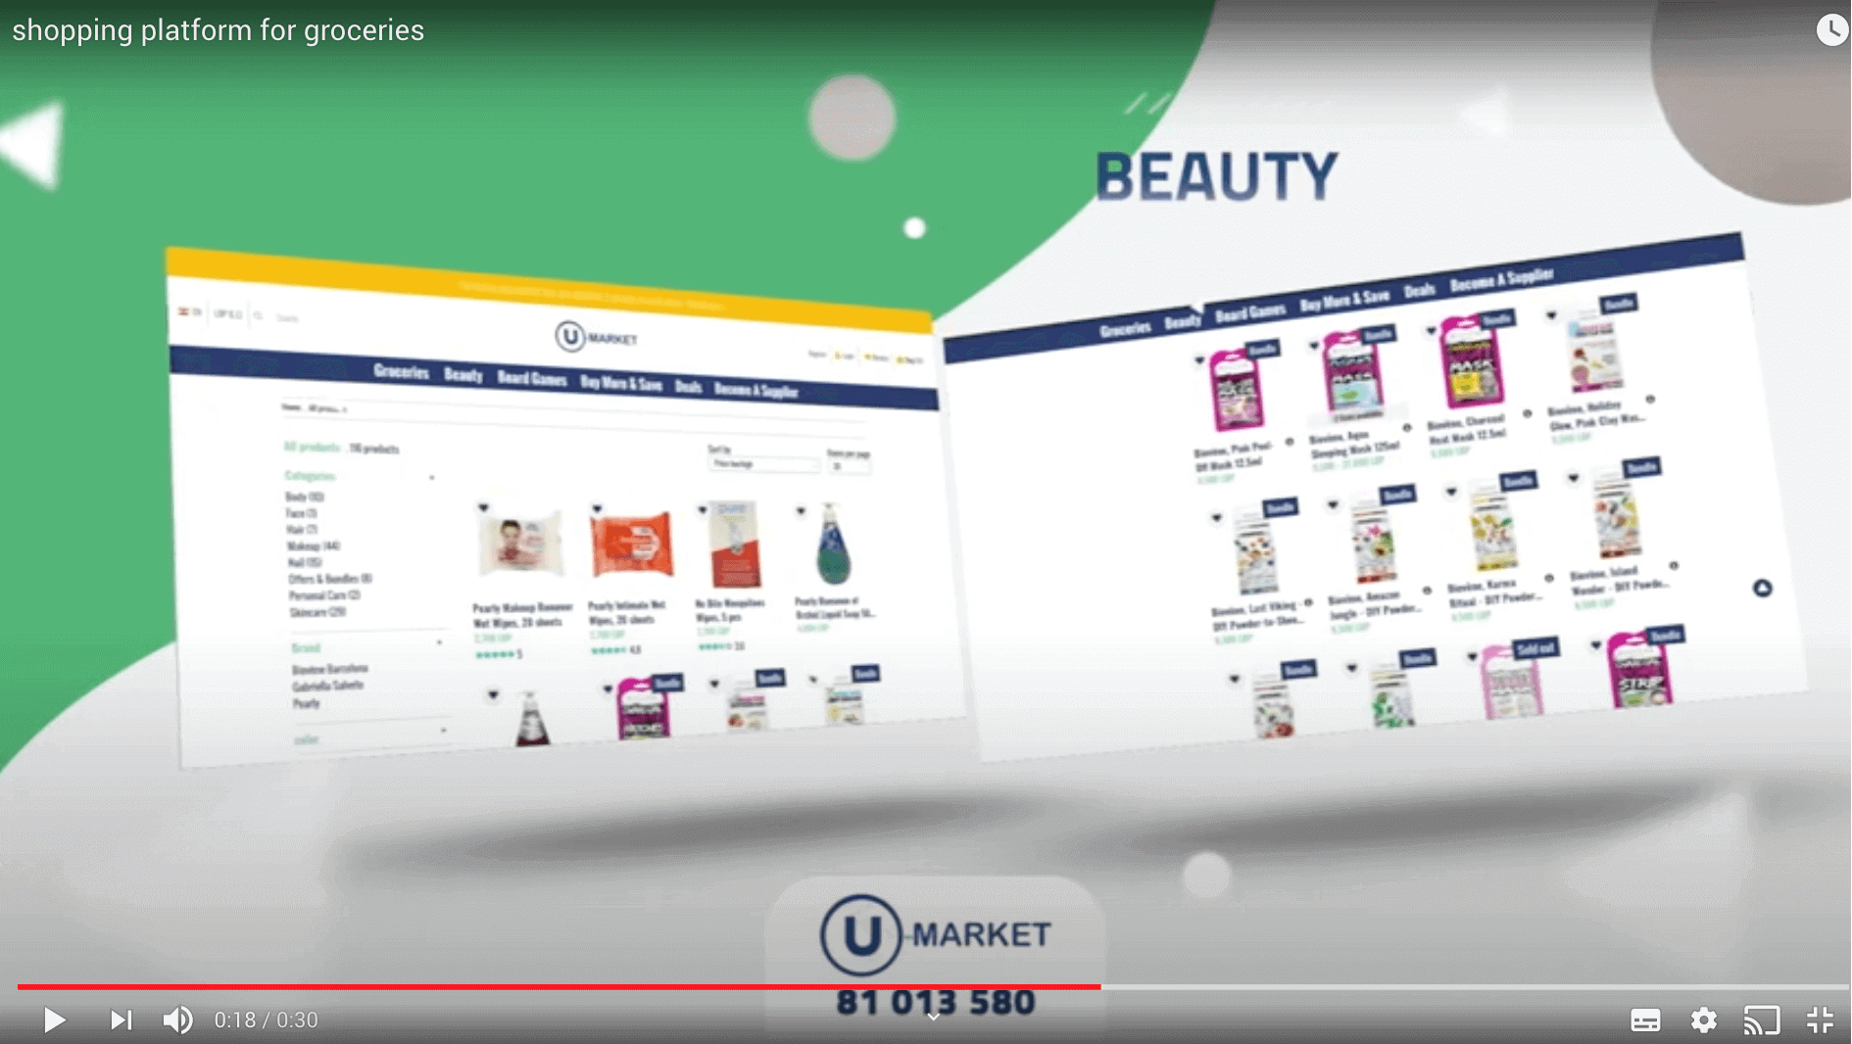The height and width of the screenshot is (1044, 1852).
Task: Open the 'shopping platform for groceries' video title
Action: 219,30
